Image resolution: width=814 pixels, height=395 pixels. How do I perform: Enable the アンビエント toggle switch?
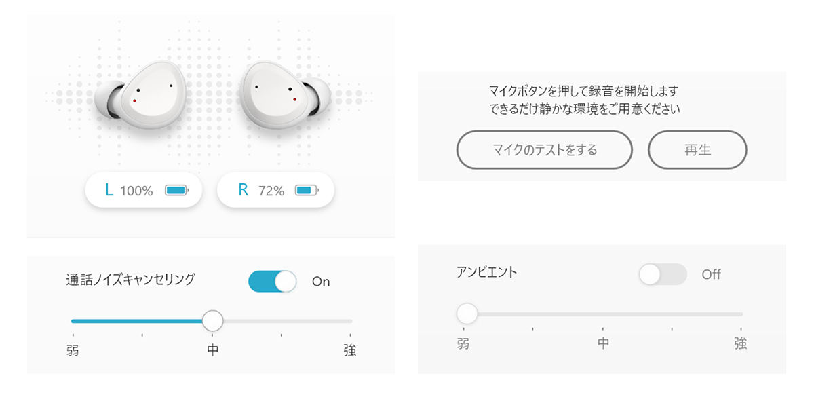point(663,274)
